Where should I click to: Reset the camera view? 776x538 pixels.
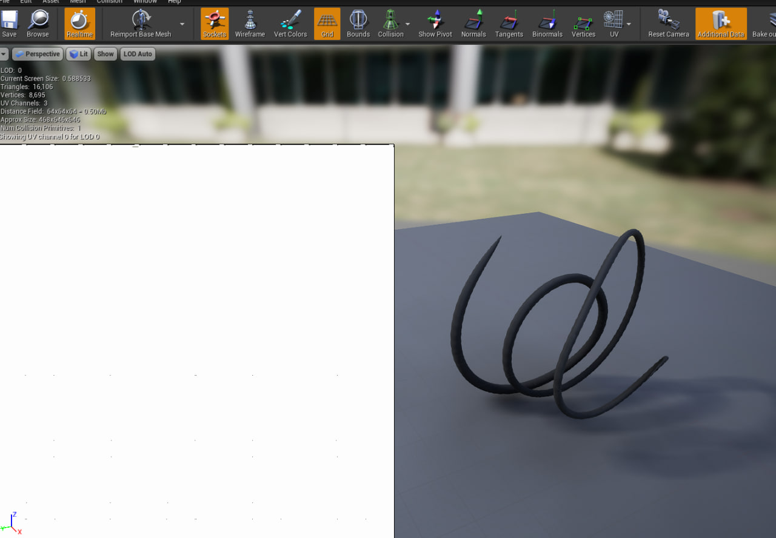[669, 24]
